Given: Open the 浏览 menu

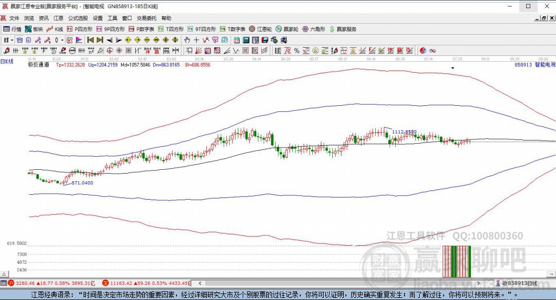Looking at the screenshot, I should point(29,18).
